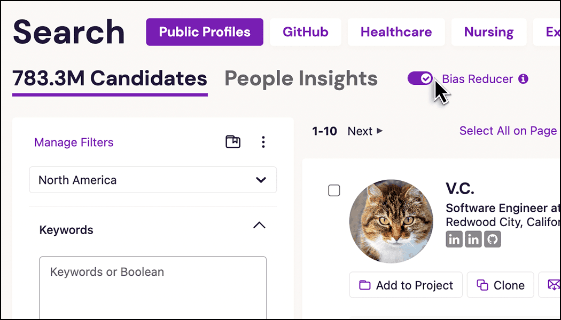Check the checkbox on V.C.'s candidate card
Viewport: 561px width, 320px height.
[334, 190]
